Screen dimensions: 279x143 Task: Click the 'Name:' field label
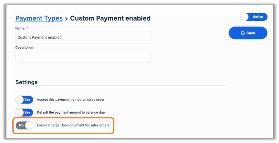[20, 28]
